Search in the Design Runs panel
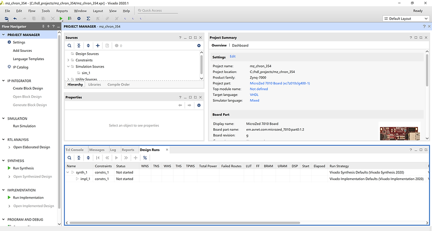 (70, 158)
